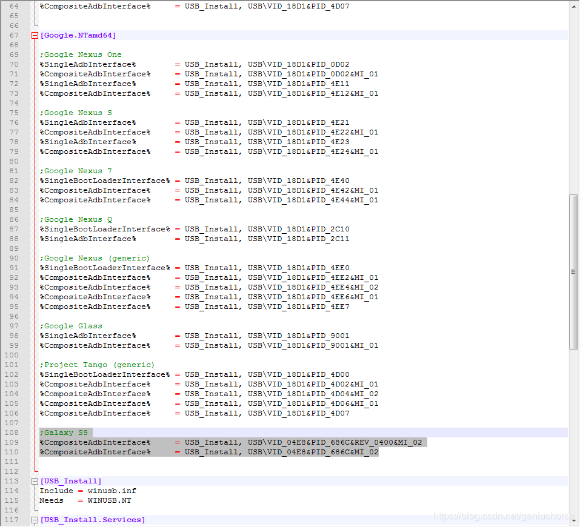The image size is (580, 527).
Task: Click line number 113 in the margin
Action: coord(12,481)
